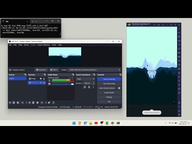Image resolution: width=192 pixels, height=144 pixels.
Task: Open scene filters icon in Scenes toolbar
Action: 18,102
